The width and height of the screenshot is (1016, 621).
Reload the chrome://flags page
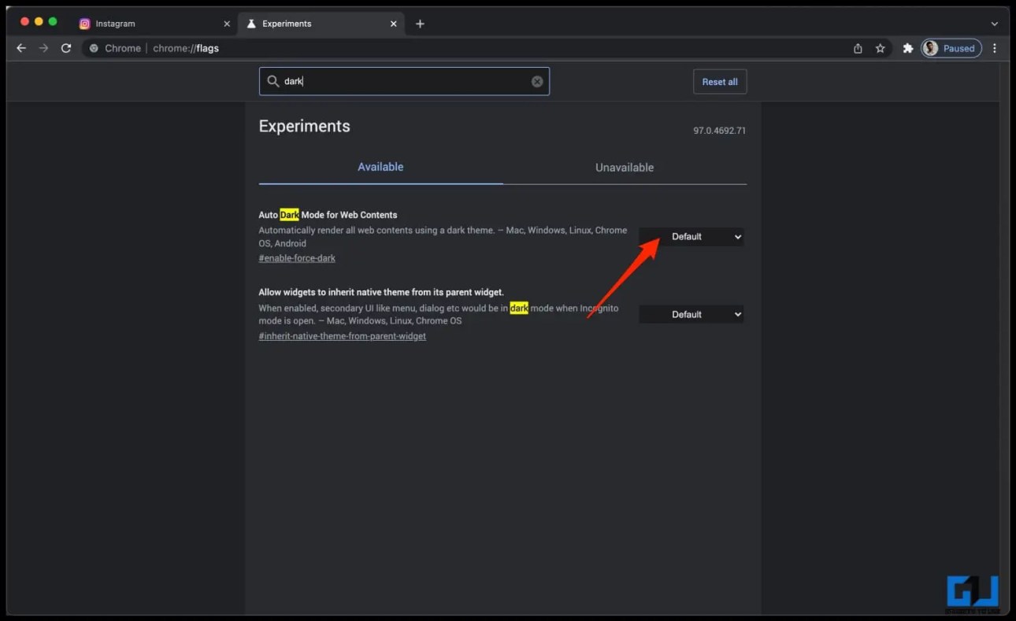[x=66, y=48]
